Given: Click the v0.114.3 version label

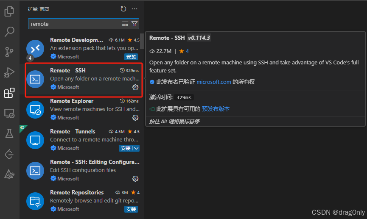Looking at the screenshot, I should [199, 38].
